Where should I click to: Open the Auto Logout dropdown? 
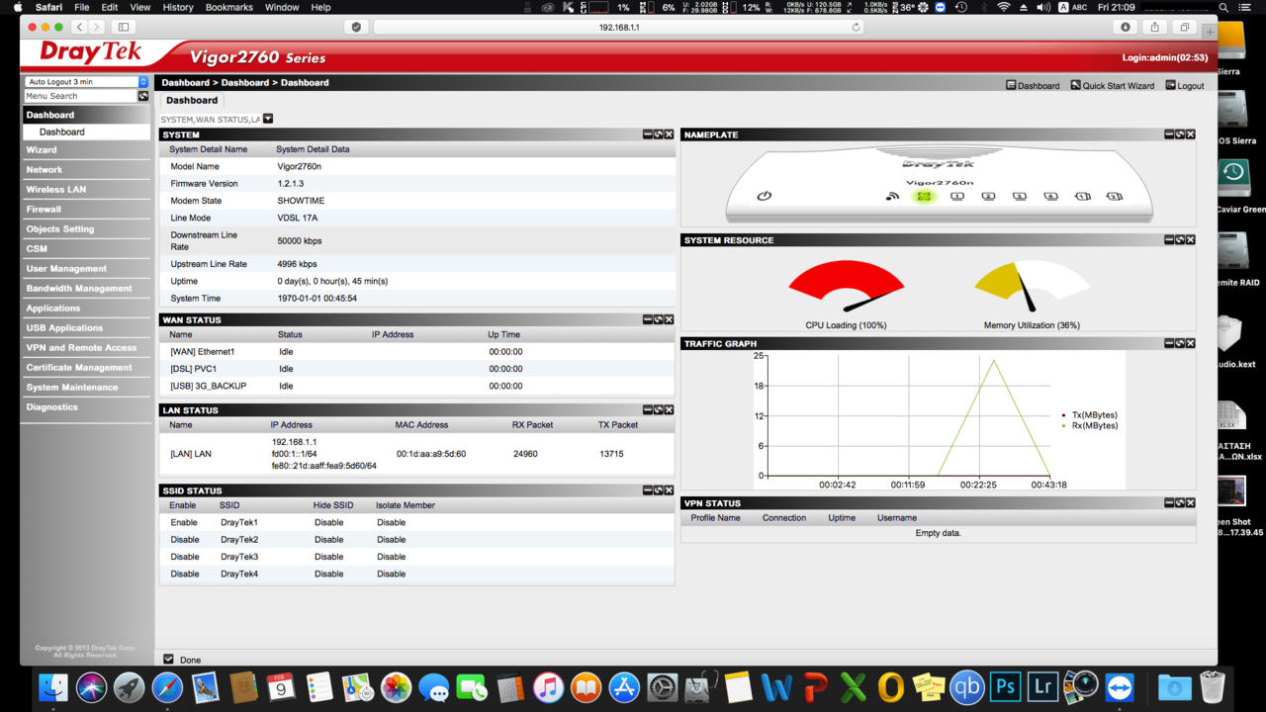[87, 82]
